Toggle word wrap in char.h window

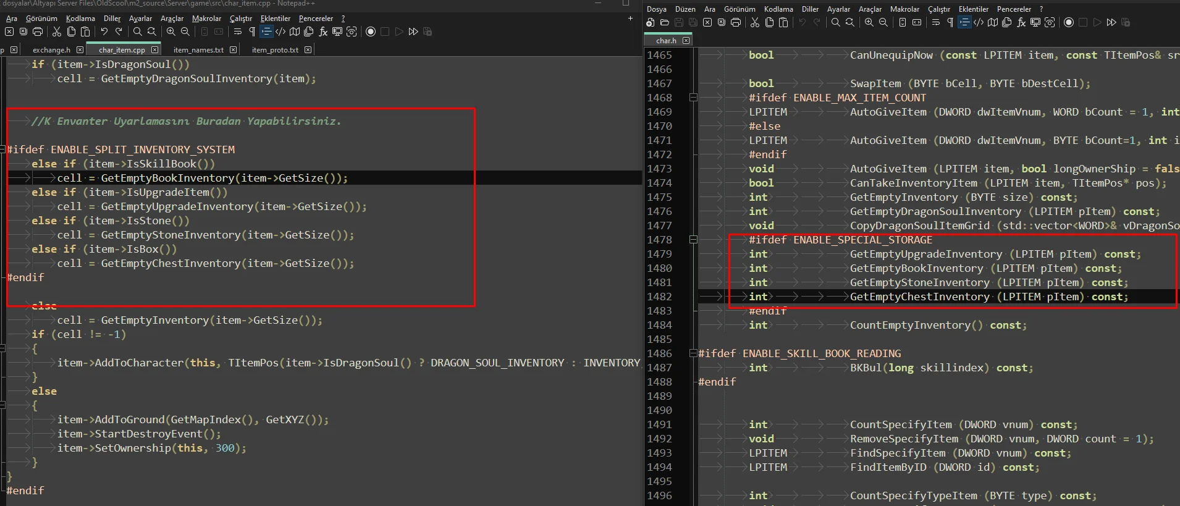tap(936, 23)
